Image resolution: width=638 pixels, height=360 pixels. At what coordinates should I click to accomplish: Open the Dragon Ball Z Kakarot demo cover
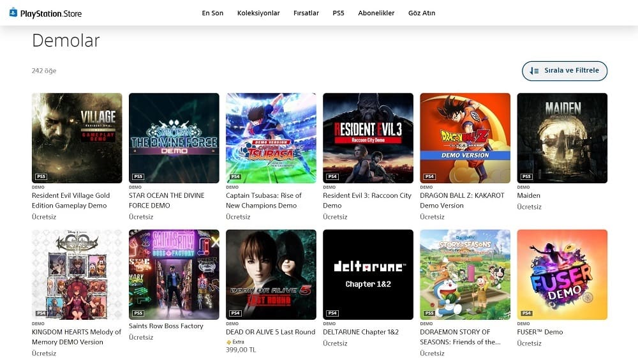click(x=465, y=138)
